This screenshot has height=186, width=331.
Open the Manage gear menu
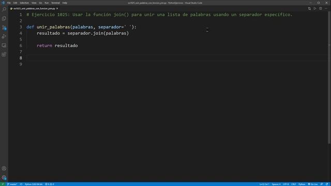4,178
